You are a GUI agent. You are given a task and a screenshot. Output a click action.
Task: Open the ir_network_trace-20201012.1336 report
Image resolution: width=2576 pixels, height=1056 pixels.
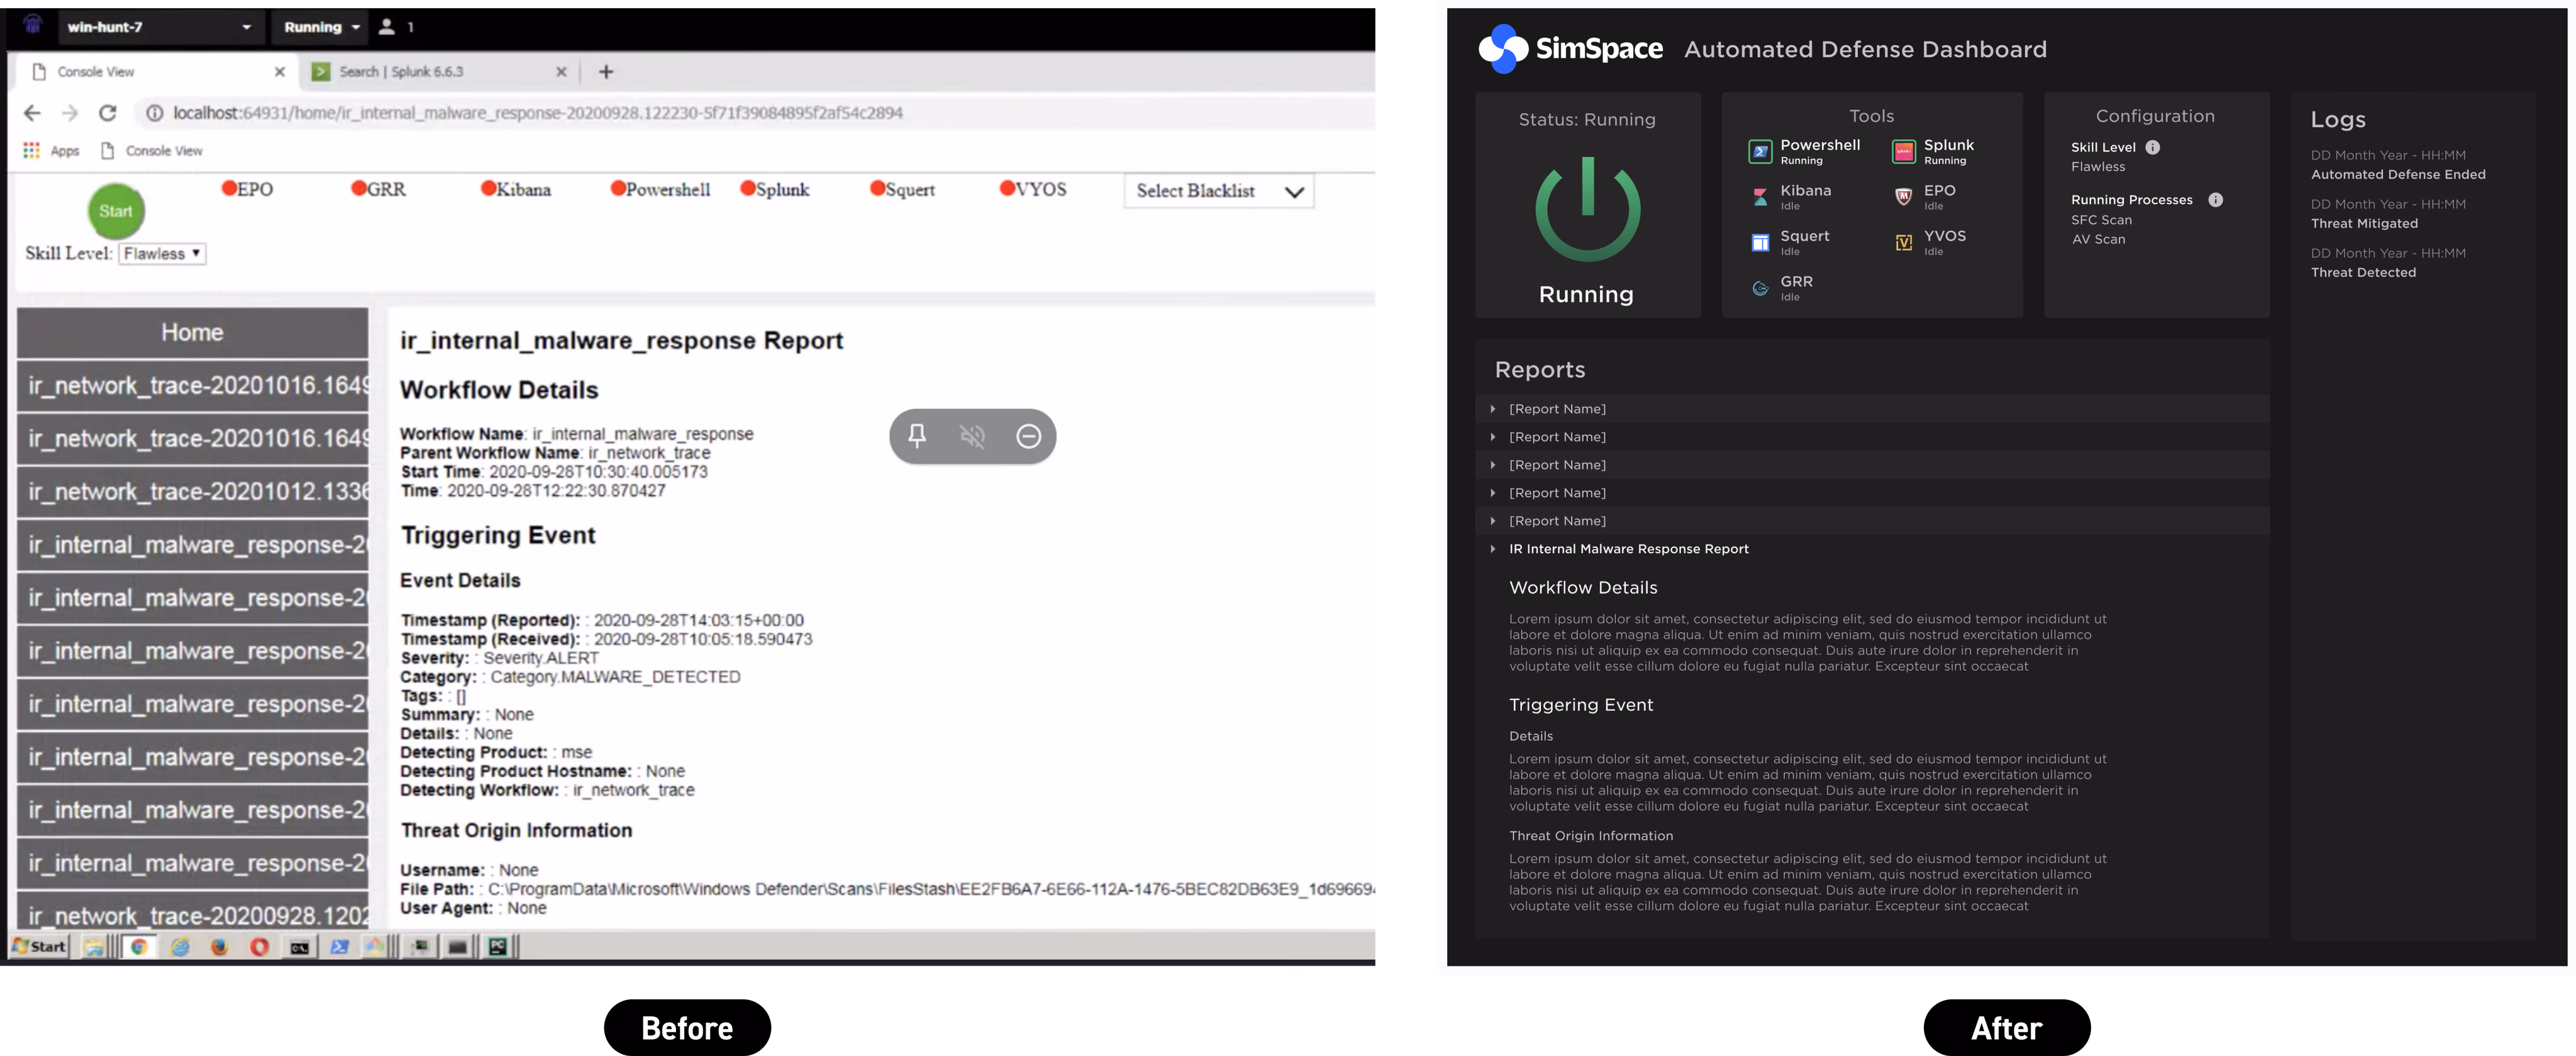point(193,492)
